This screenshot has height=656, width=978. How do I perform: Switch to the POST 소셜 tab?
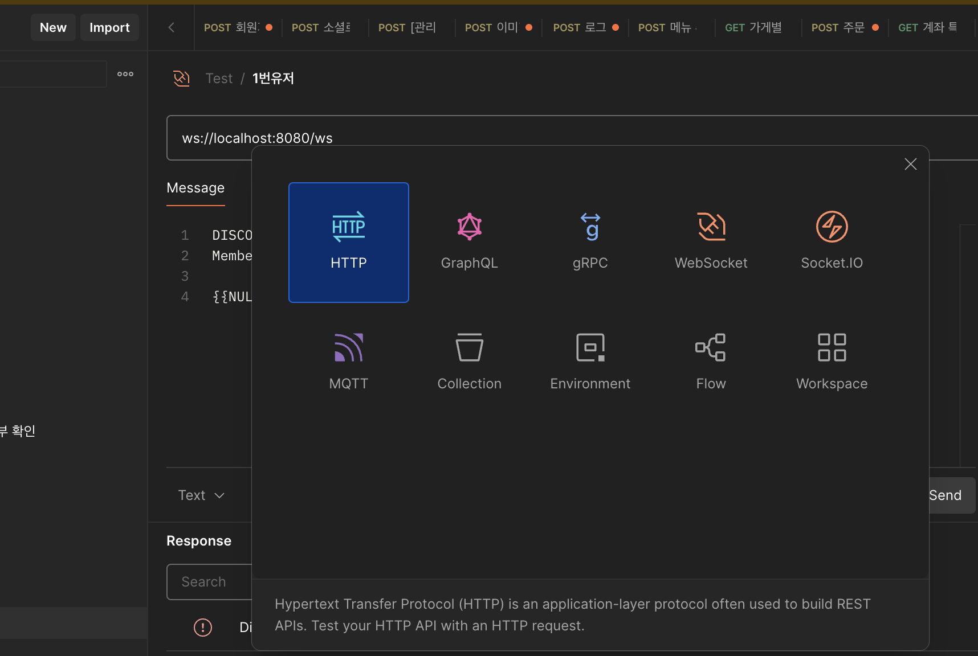pyautogui.click(x=325, y=27)
